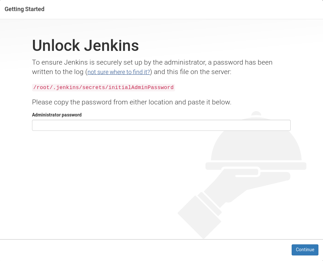Select the initialAdminPassword file path text
323x261 pixels.
pyautogui.click(x=103, y=87)
